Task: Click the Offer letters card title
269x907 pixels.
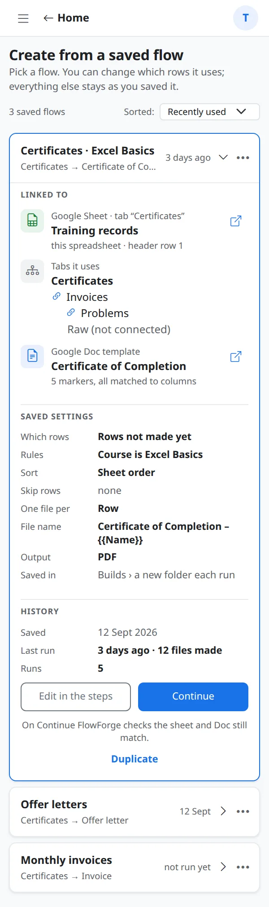Action: (x=54, y=805)
